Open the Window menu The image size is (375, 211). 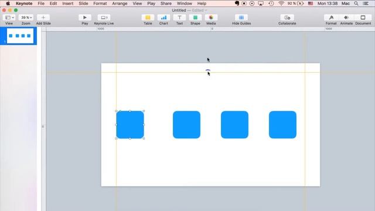coord(185,4)
